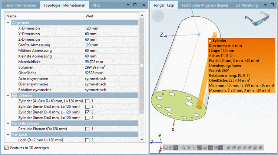The height and width of the screenshot is (155, 278).
Task: Click the Wert column header
Action: (x=89, y=16)
